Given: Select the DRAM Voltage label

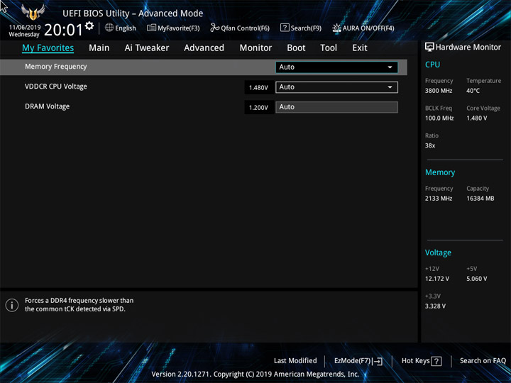Looking at the screenshot, I should pos(48,106).
